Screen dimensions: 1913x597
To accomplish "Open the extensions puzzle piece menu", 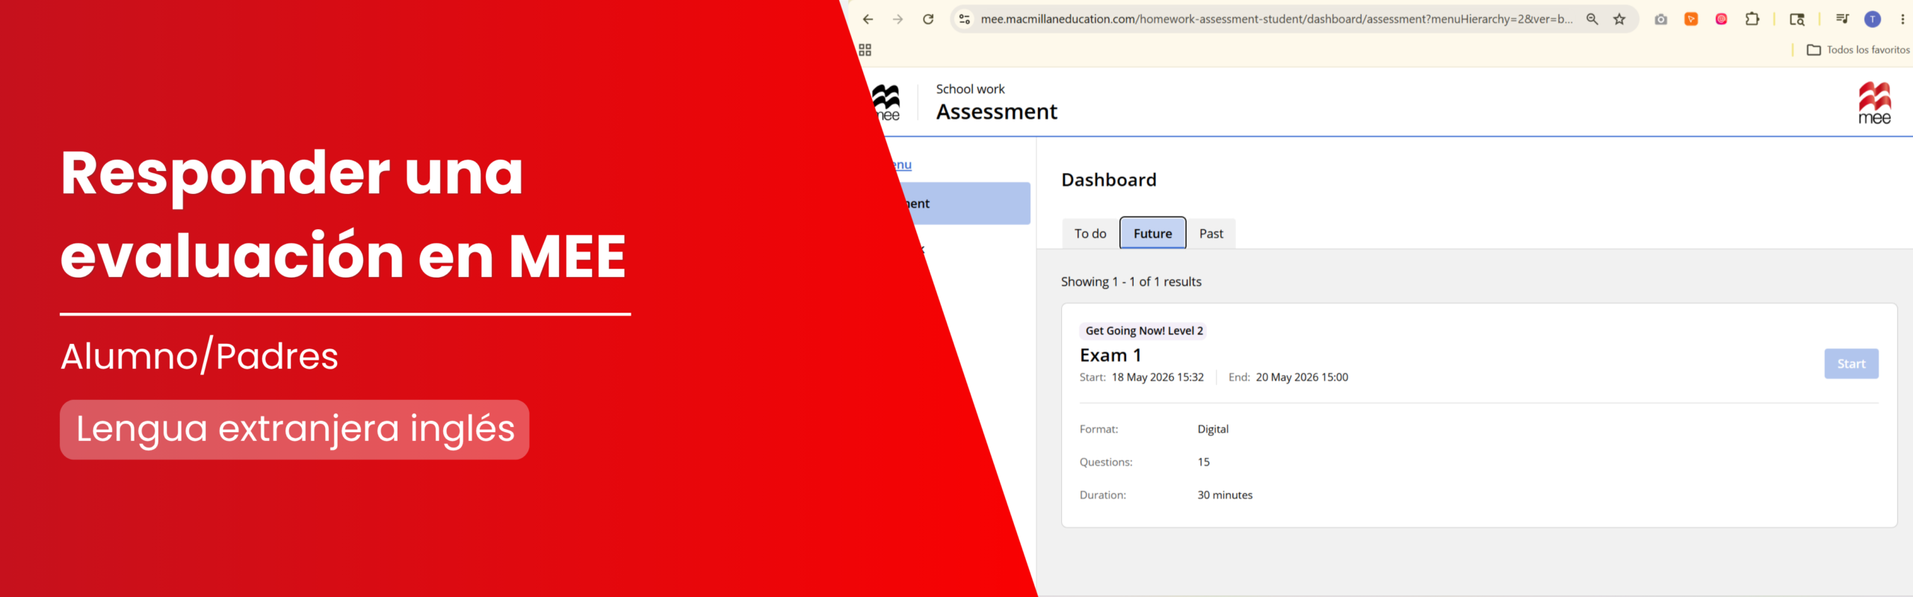I will click(x=1752, y=19).
